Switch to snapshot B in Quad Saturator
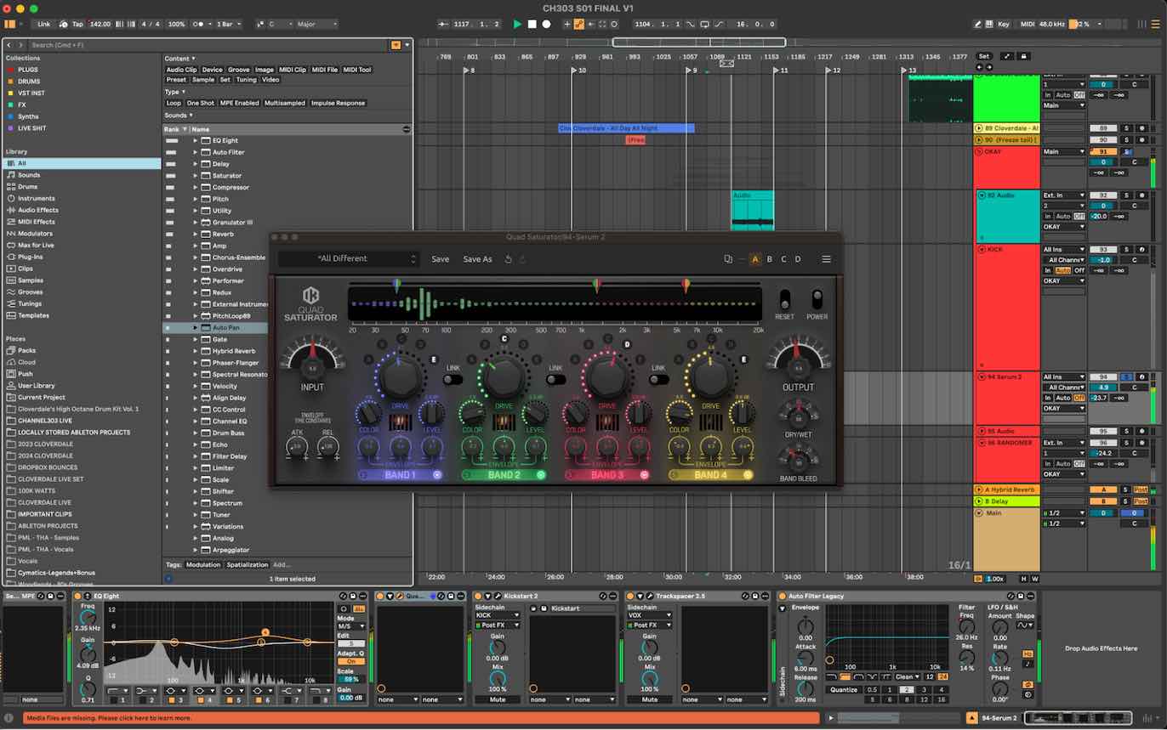Viewport: 1167px width, 730px height. tap(769, 259)
